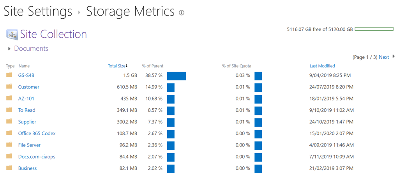Click the Supplier folder icon

(9, 122)
